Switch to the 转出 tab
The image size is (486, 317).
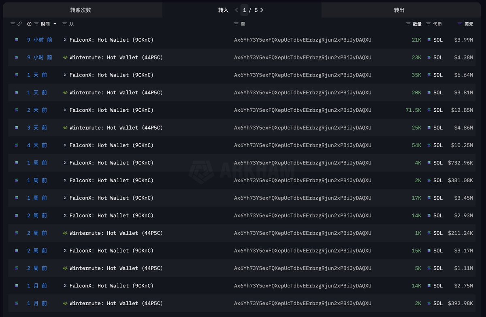[x=399, y=10]
